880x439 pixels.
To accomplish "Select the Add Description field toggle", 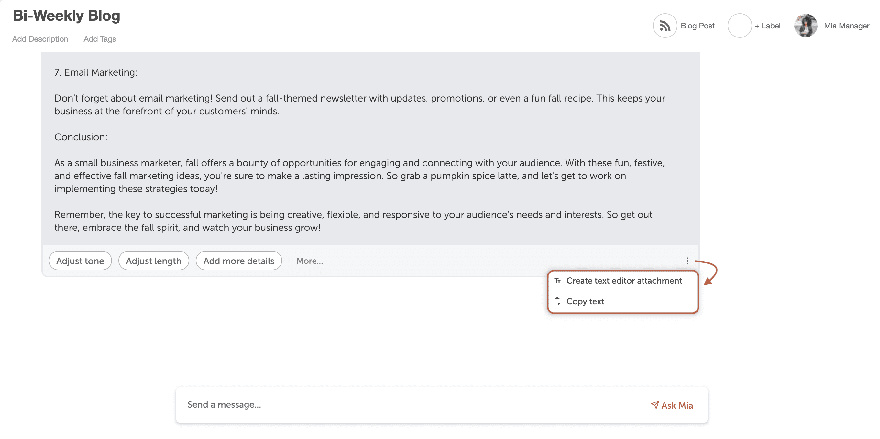I will (40, 39).
